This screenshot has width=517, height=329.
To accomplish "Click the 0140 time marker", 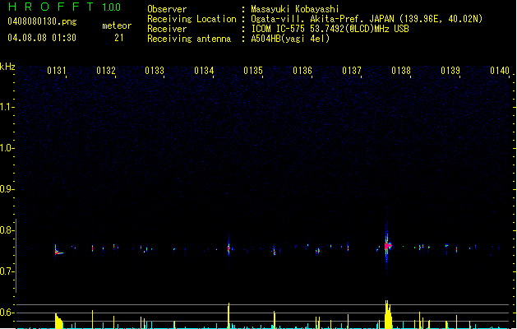I will pos(500,71).
